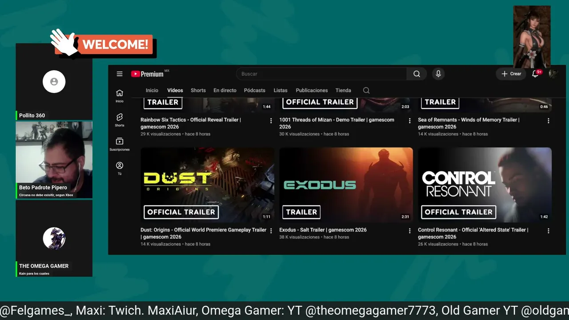Click '29 K visualizaciones' under Rainbow Six
This screenshot has height=320, width=569.
tap(160, 134)
